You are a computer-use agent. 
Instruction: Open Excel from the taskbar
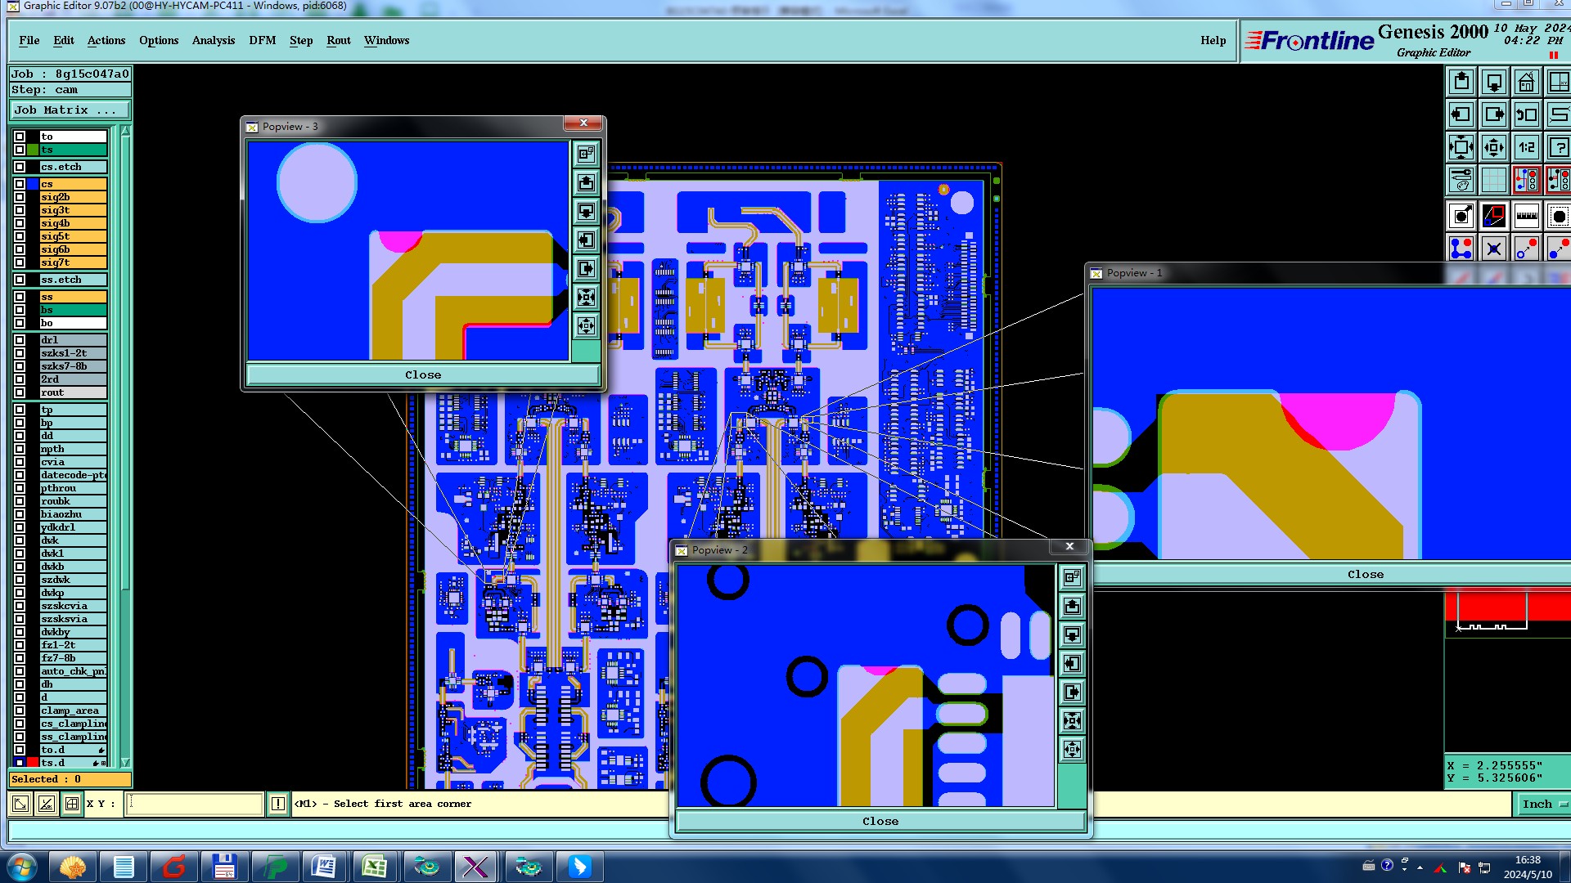click(x=375, y=866)
